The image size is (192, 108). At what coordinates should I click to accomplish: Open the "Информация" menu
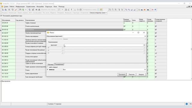click(x=20, y=7)
